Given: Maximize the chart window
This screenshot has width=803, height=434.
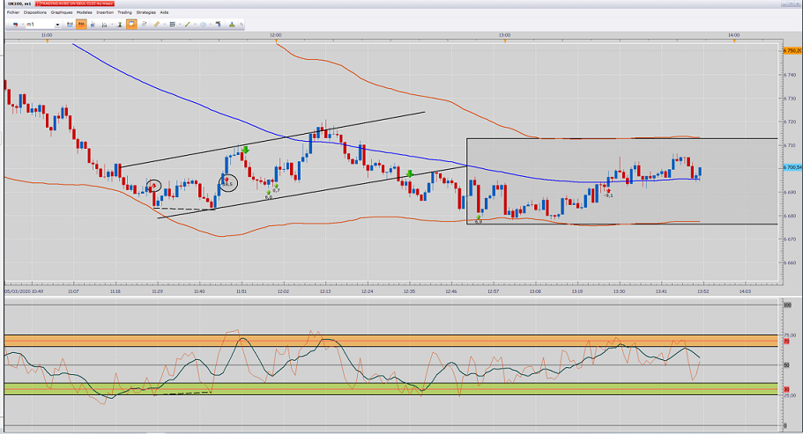Looking at the screenshot, I should [792, 4].
